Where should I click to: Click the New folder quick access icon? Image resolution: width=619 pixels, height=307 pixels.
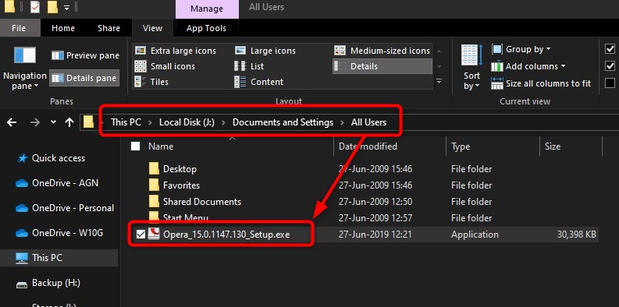[x=52, y=7]
